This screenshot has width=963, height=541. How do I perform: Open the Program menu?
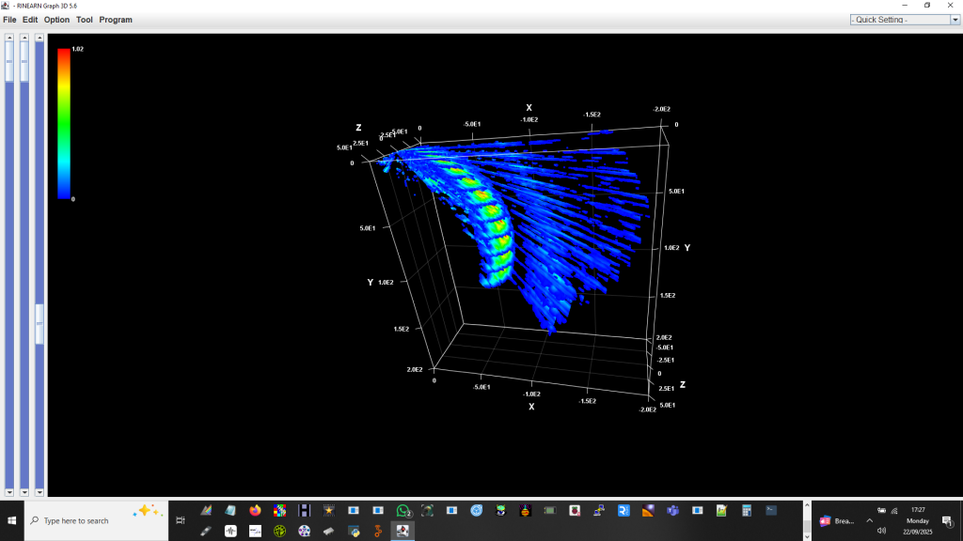pos(116,20)
